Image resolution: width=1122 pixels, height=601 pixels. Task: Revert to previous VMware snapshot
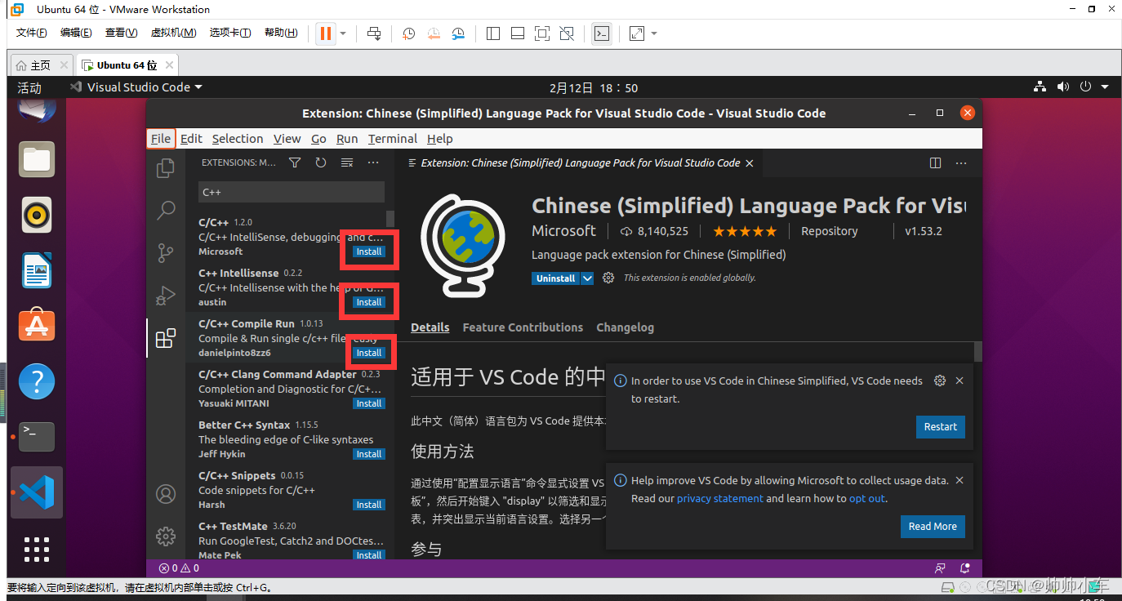(x=434, y=33)
